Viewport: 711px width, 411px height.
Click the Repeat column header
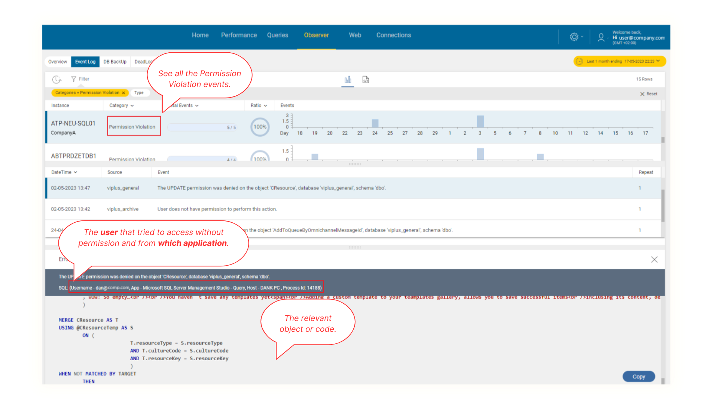[x=646, y=172]
